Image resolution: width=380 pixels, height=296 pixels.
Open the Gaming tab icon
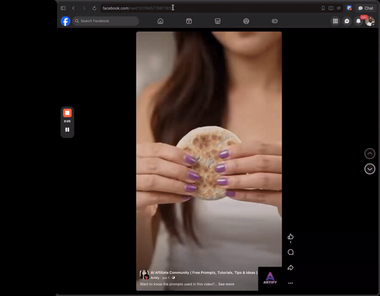click(275, 21)
